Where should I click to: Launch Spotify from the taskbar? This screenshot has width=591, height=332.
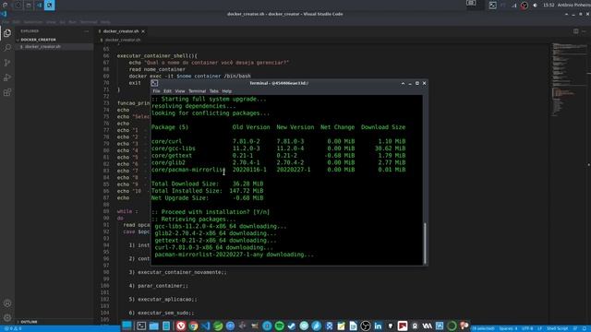click(279, 326)
